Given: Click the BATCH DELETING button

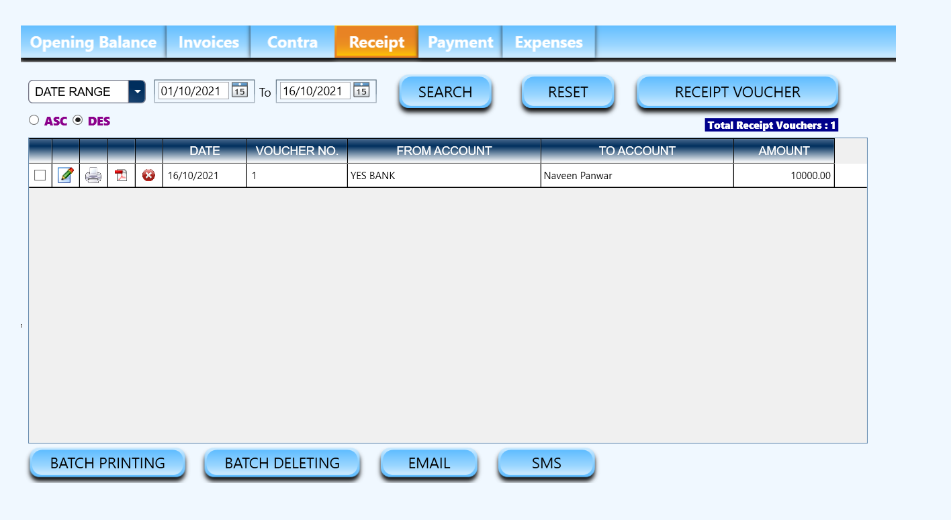Looking at the screenshot, I should [282, 463].
